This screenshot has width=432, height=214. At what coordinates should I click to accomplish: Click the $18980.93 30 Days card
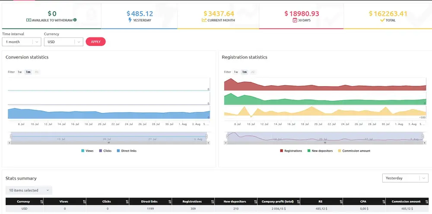point(302,16)
